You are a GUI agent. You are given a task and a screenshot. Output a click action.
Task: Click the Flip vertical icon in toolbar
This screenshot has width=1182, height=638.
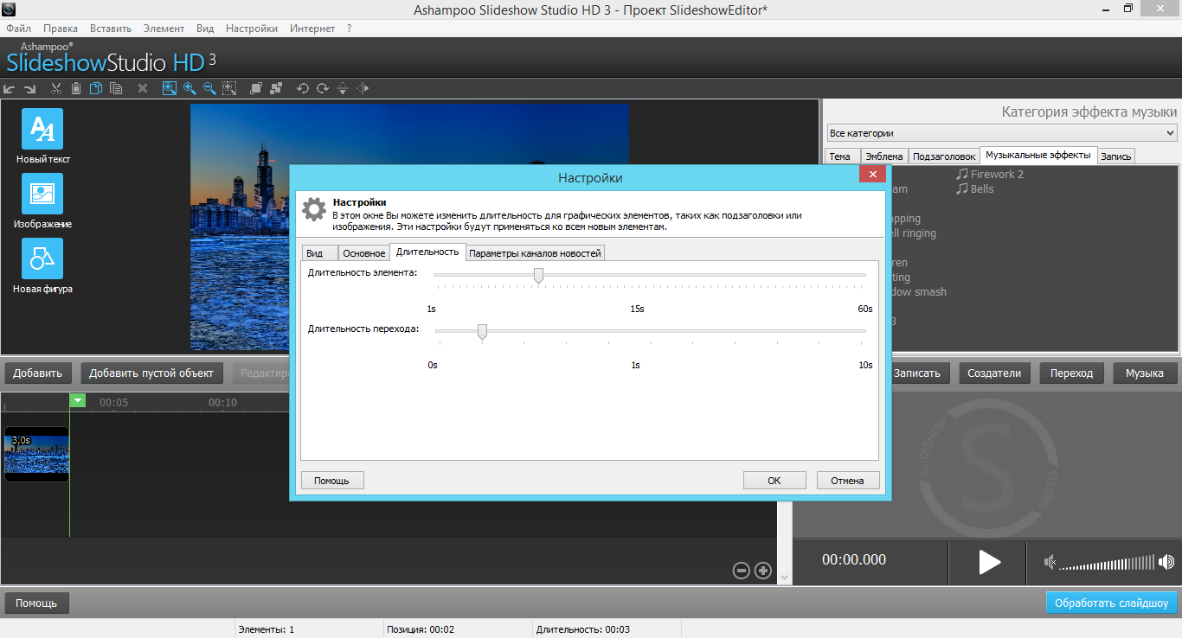343,88
